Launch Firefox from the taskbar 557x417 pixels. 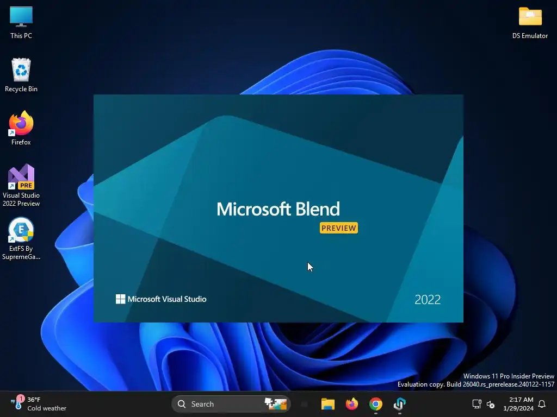tap(352, 404)
